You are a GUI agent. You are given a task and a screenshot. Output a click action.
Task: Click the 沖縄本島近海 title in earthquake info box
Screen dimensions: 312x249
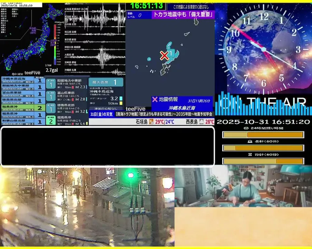[182, 108]
